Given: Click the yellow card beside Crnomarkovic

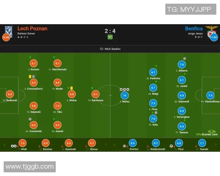Looking at the screenshot, I should [30, 77].
